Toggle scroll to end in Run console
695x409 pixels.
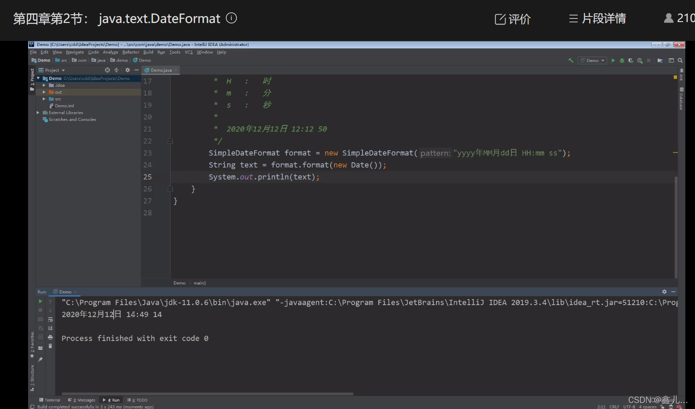pyautogui.click(x=51, y=328)
